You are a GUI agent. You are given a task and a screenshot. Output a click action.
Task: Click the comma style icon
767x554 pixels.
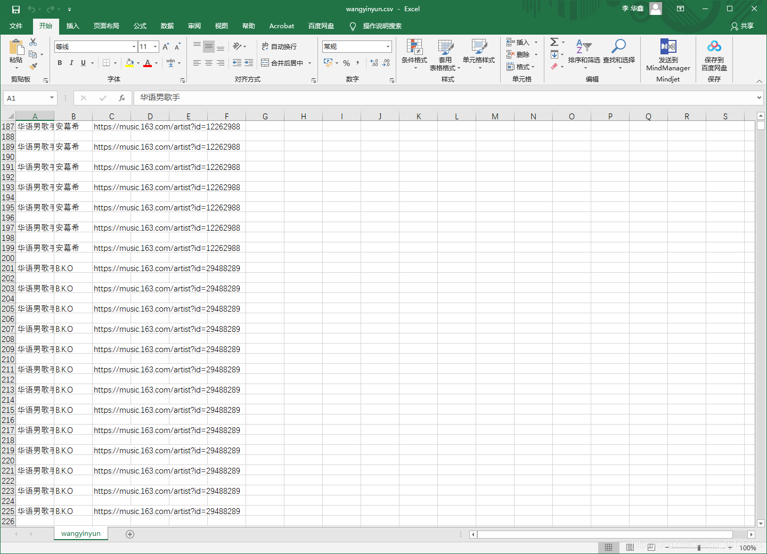tap(358, 63)
